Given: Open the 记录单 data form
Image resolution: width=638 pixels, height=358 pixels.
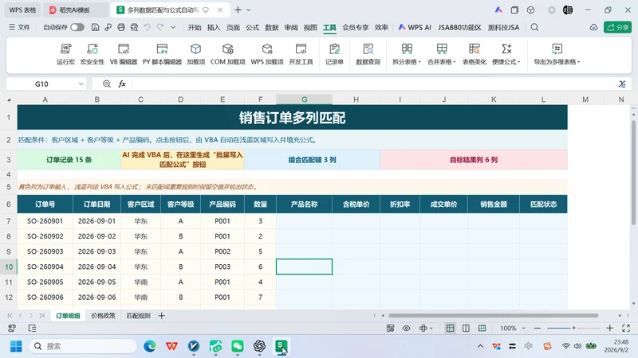Looking at the screenshot, I should (x=334, y=54).
